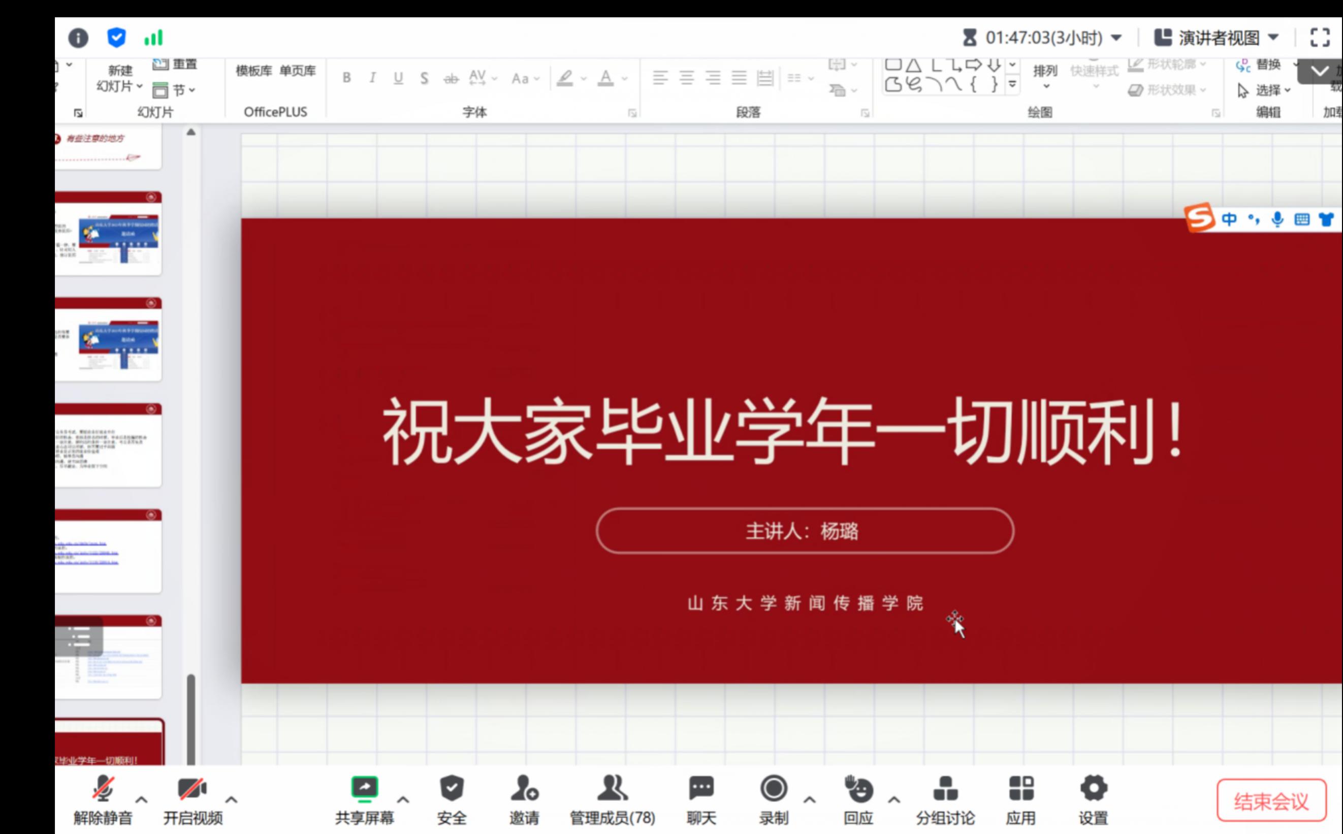Click the font color A button
Screen dimensions: 1343x834
(x=605, y=78)
